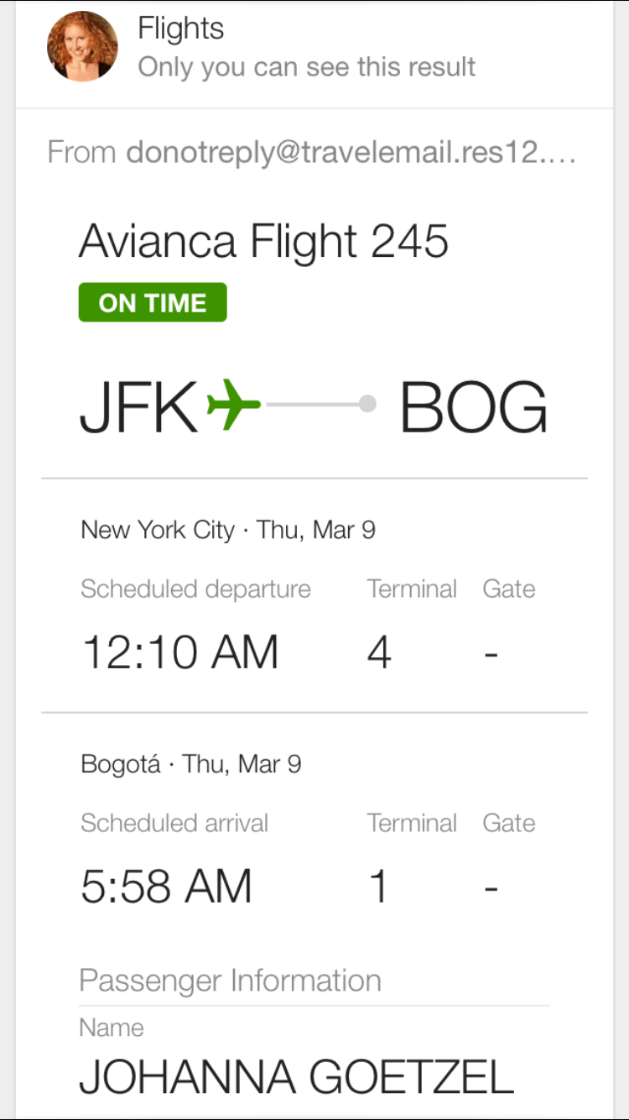The height and width of the screenshot is (1120, 629).
Task: Tap the Scheduled arrival label
Action: pyautogui.click(x=174, y=823)
